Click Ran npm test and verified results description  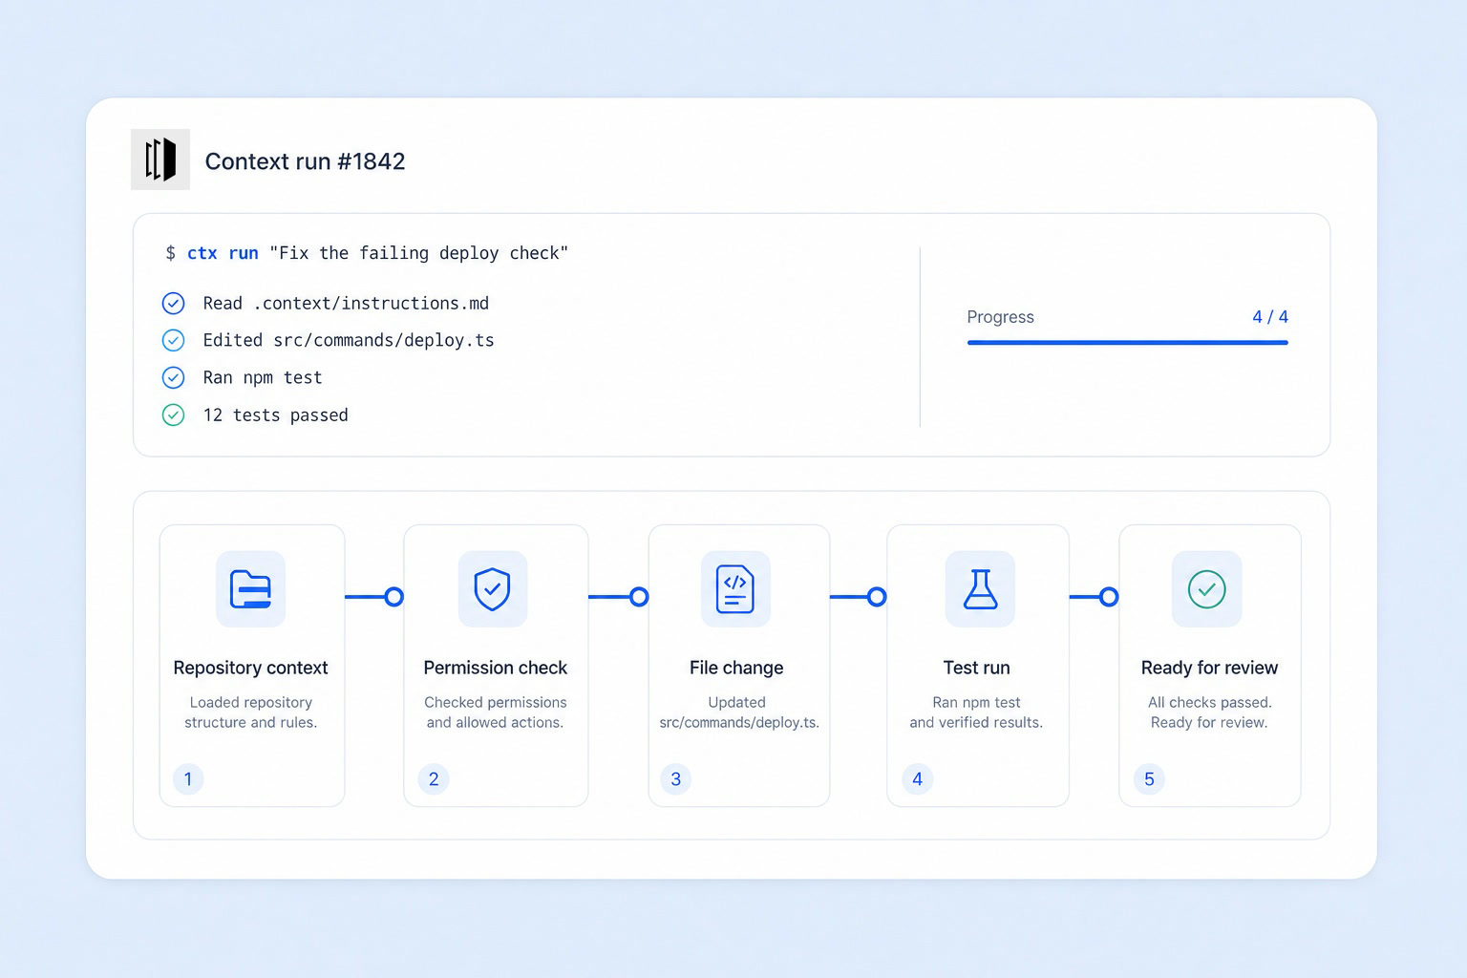976,712
